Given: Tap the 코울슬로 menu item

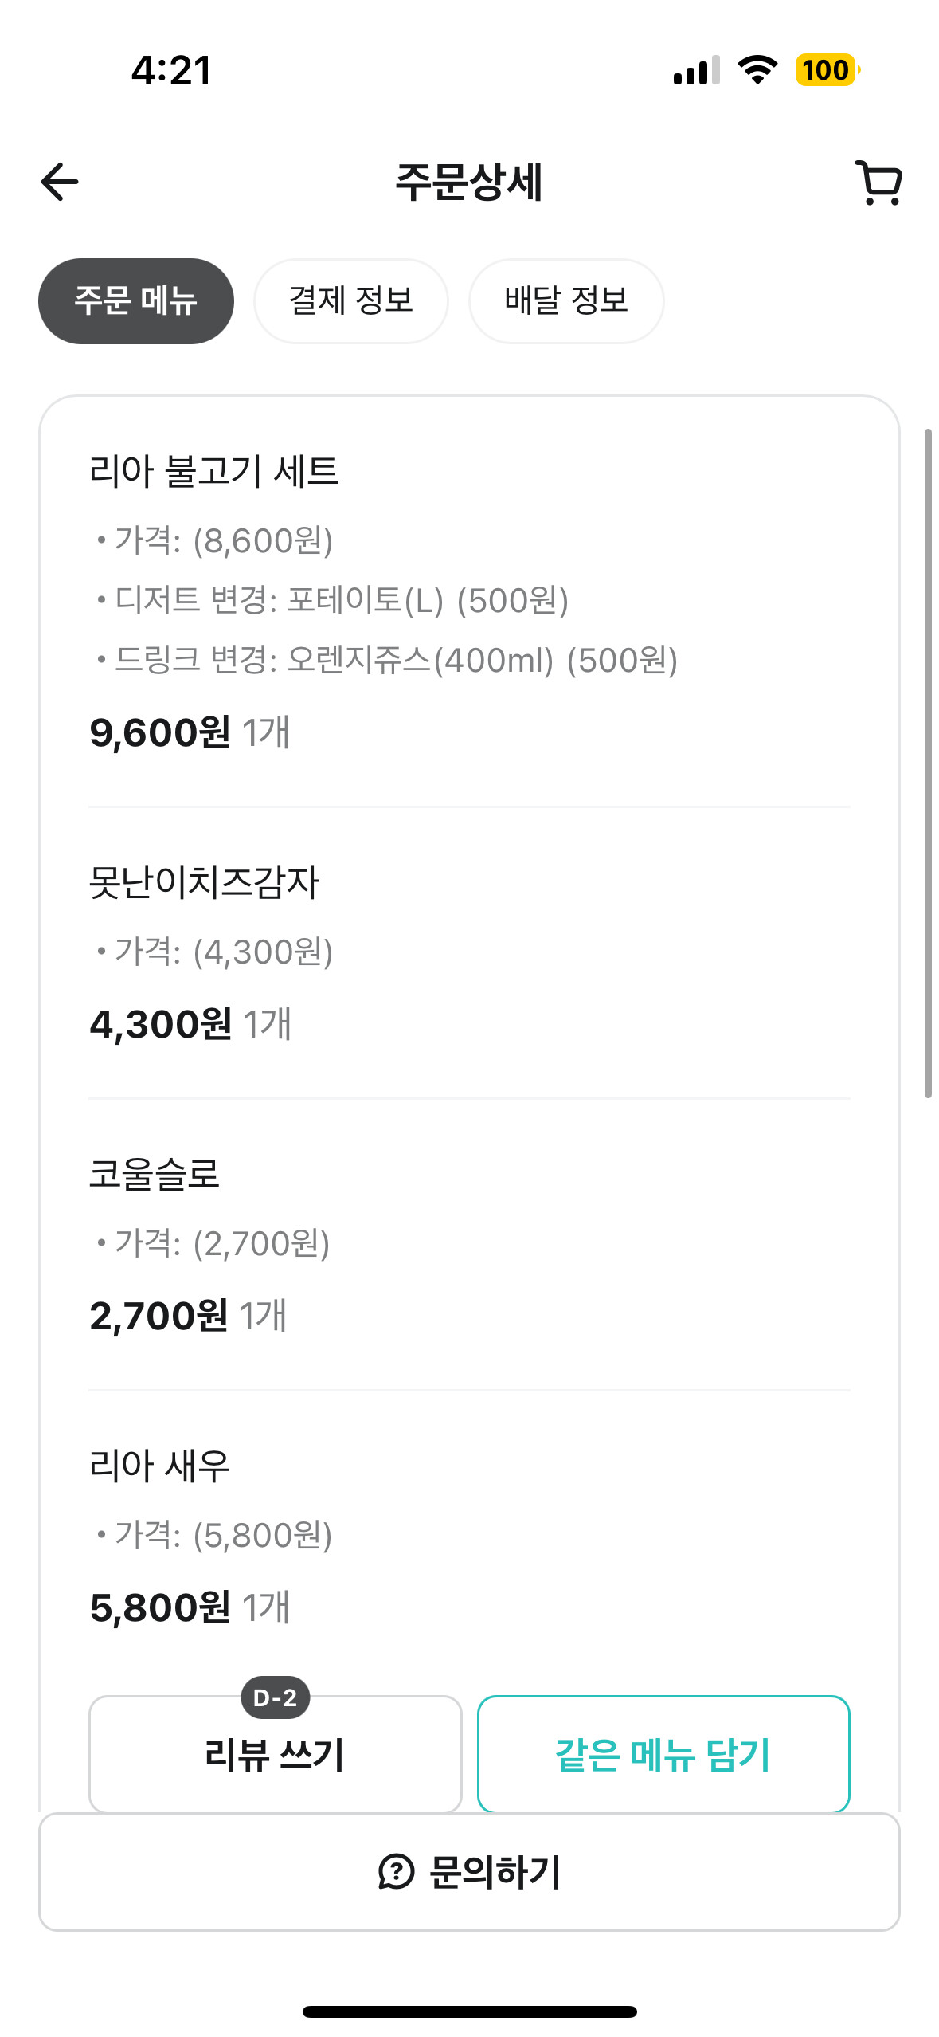Looking at the screenshot, I should (x=154, y=1174).
